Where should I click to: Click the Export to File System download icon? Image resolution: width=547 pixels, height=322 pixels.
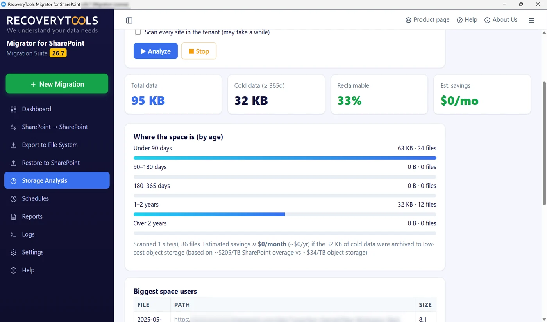13,145
